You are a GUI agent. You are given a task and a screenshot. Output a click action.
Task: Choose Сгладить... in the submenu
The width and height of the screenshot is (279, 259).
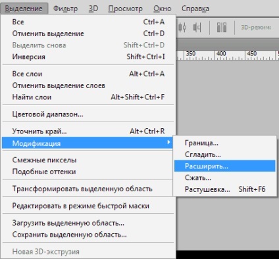coord(225,154)
